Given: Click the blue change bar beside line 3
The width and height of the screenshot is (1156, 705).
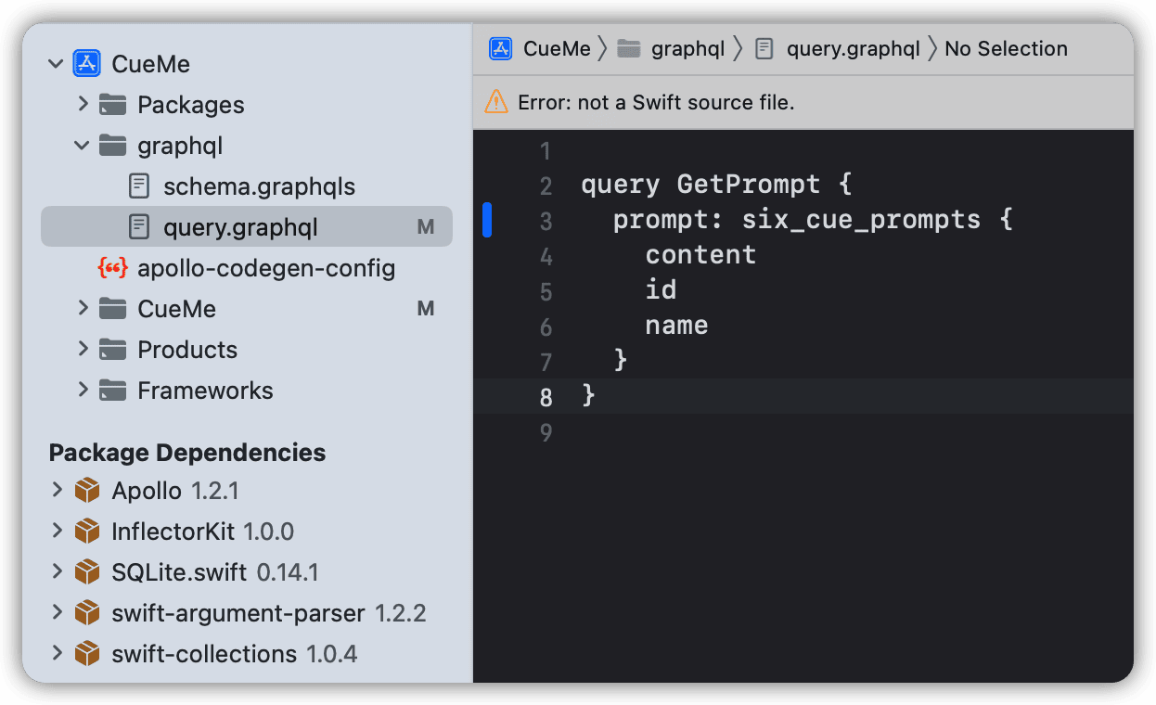Looking at the screenshot, I should tap(487, 220).
